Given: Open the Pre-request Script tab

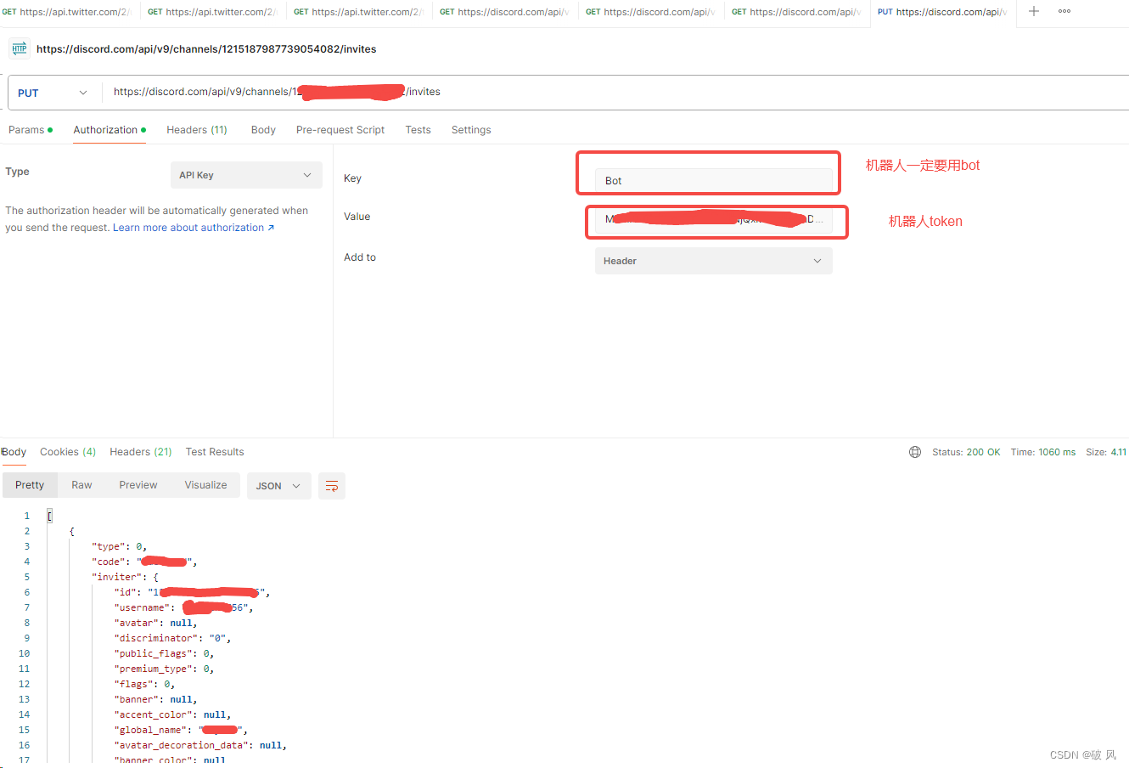Looking at the screenshot, I should (340, 130).
